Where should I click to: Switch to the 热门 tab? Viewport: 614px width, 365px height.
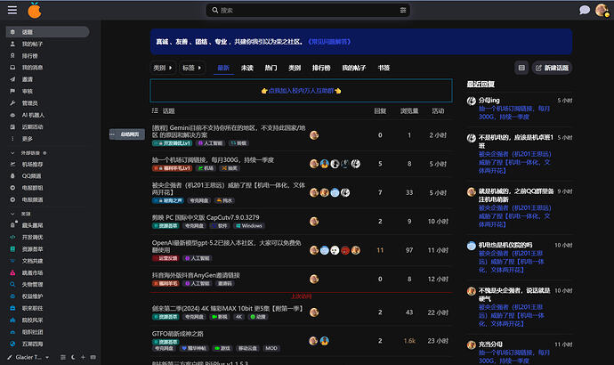pos(271,68)
